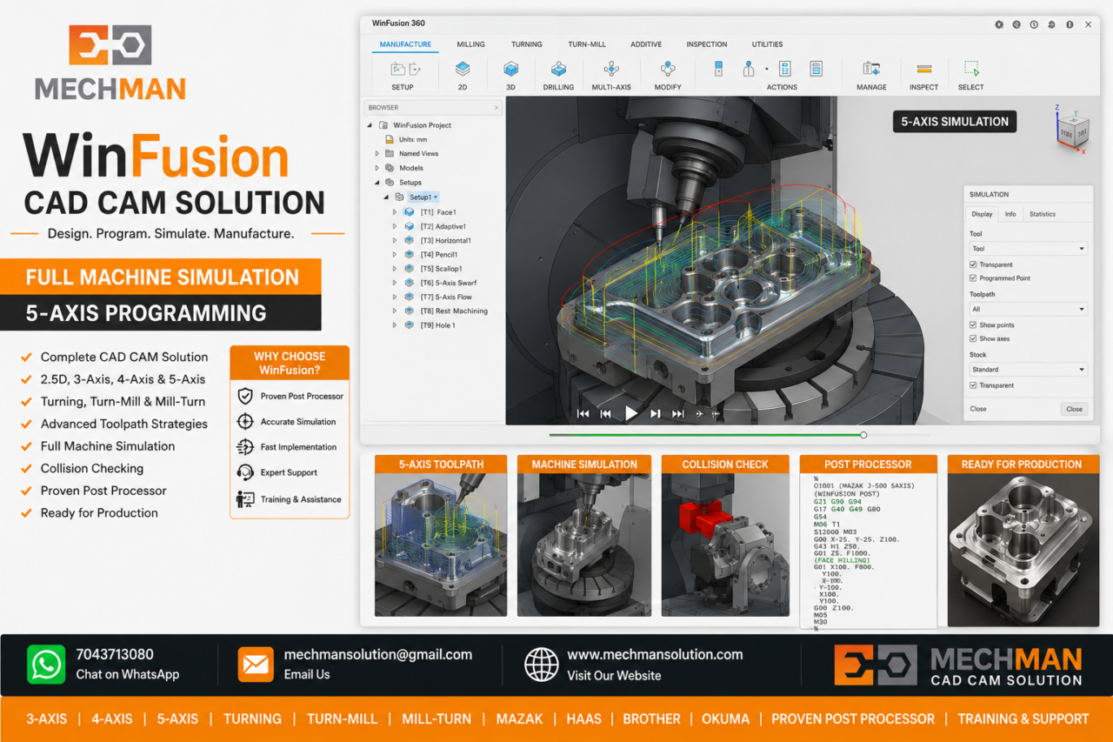Select the [T2] Adaptive1 operation
1113x742 pixels.
[x=443, y=226]
